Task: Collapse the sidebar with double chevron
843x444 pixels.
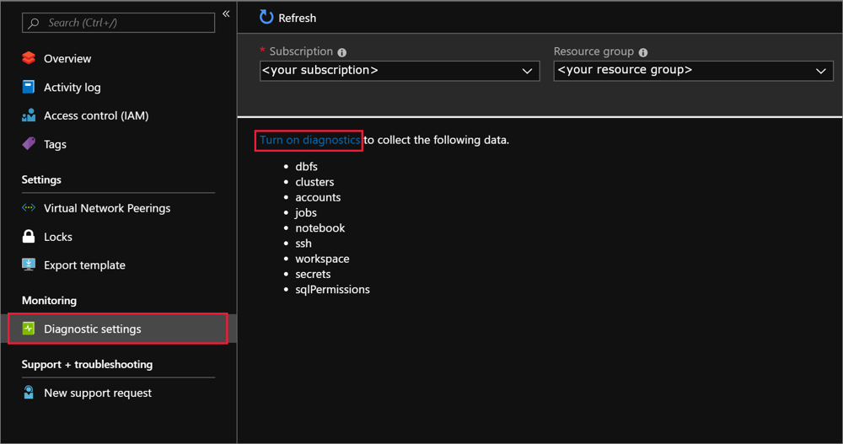Action: [226, 14]
